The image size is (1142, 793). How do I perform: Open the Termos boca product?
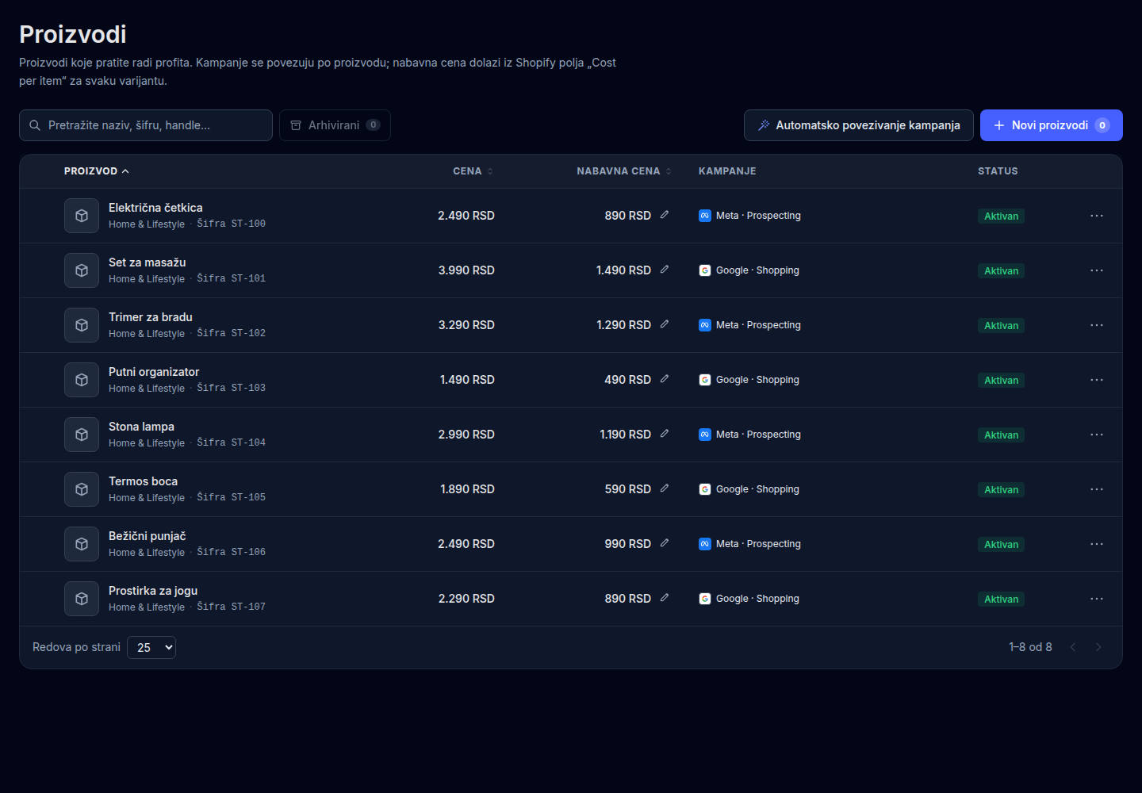point(143,481)
